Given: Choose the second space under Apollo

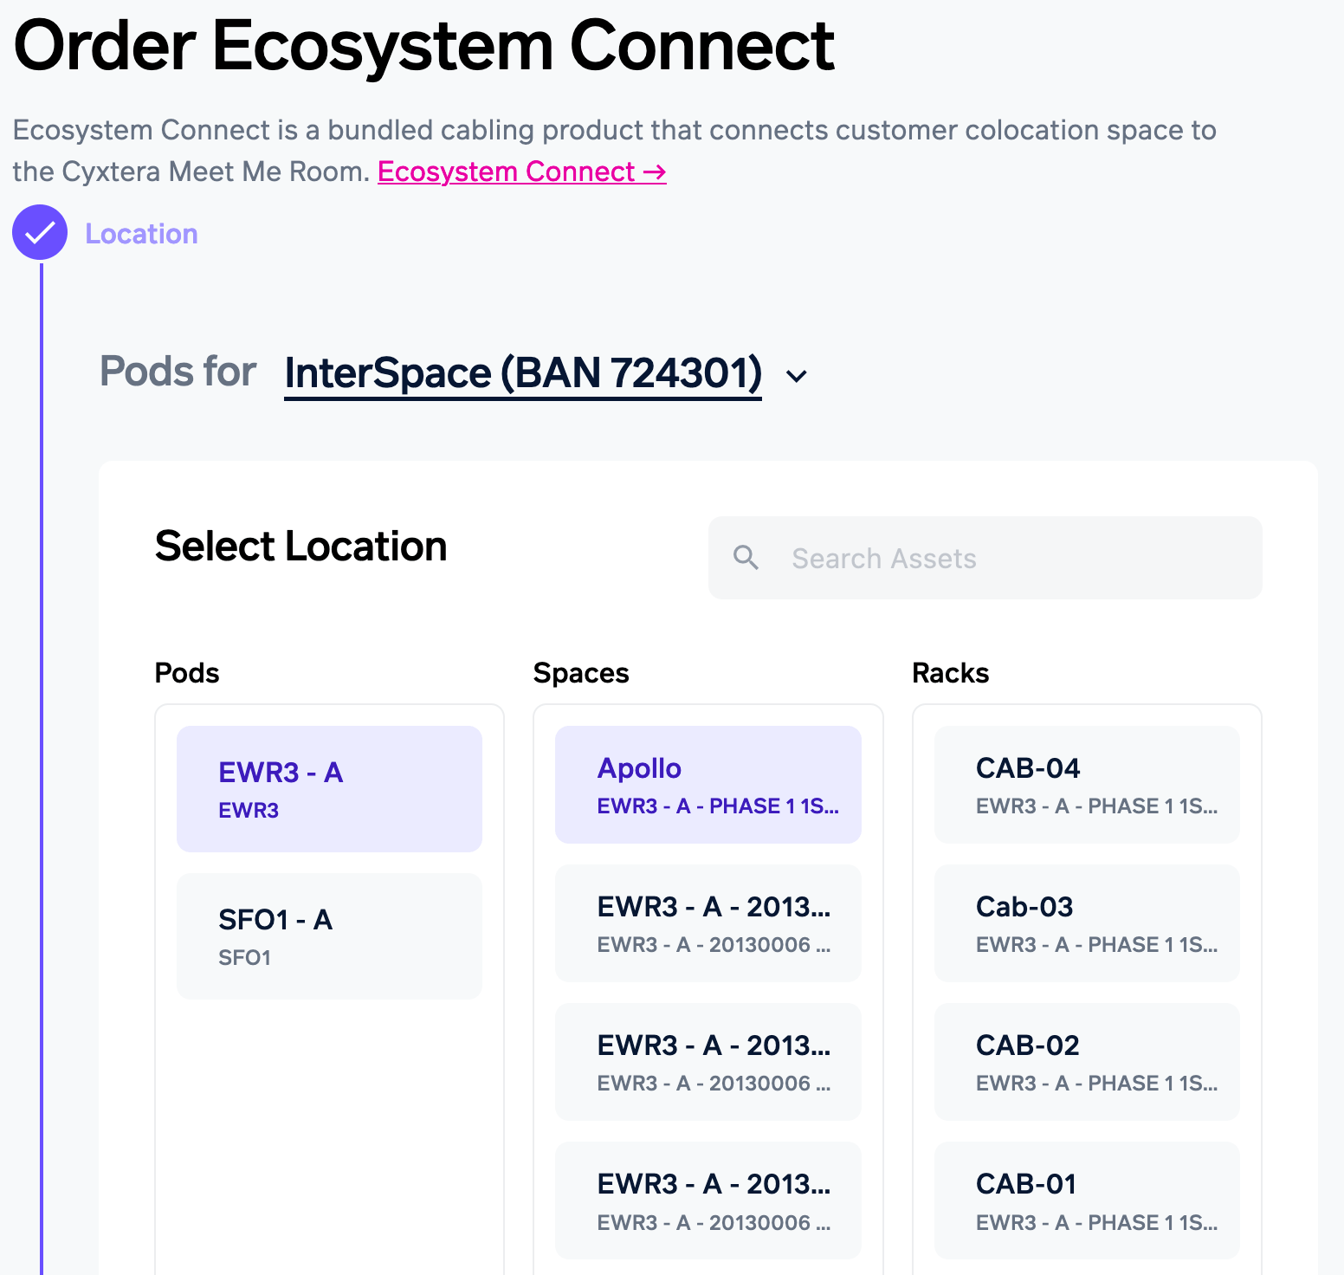Looking at the screenshot, I should (708, 923).
